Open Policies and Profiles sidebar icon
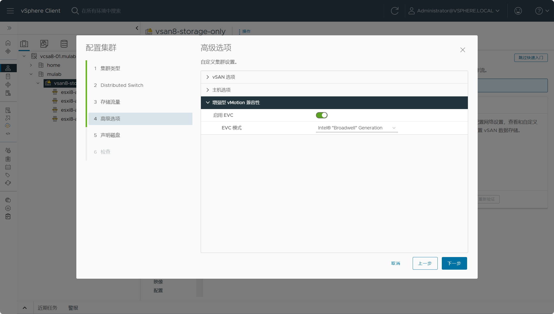554x314 pixels. [x=8, y=110]
